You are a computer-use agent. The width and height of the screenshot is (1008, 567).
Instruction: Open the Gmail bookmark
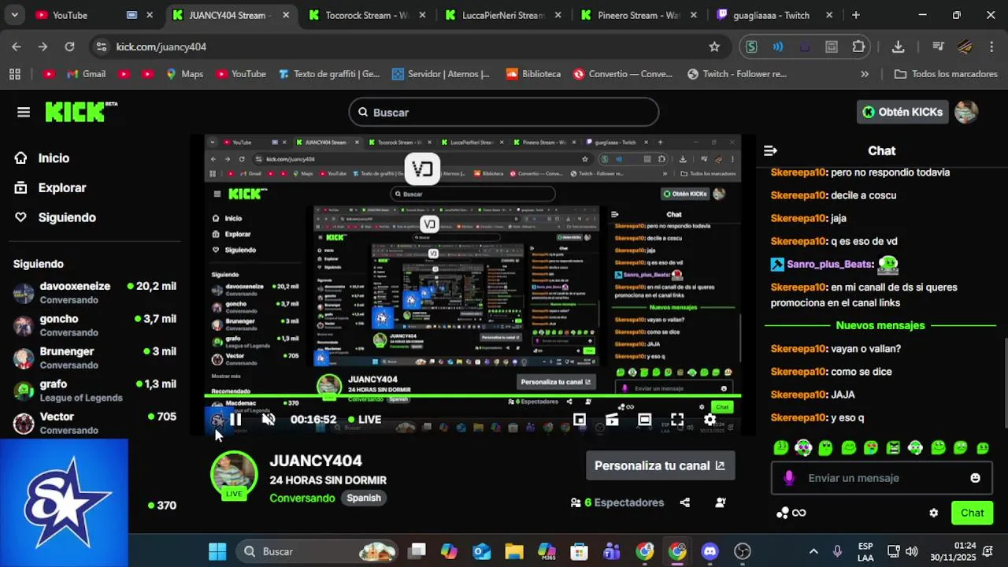pyautogui.click(x=86, y=74)
